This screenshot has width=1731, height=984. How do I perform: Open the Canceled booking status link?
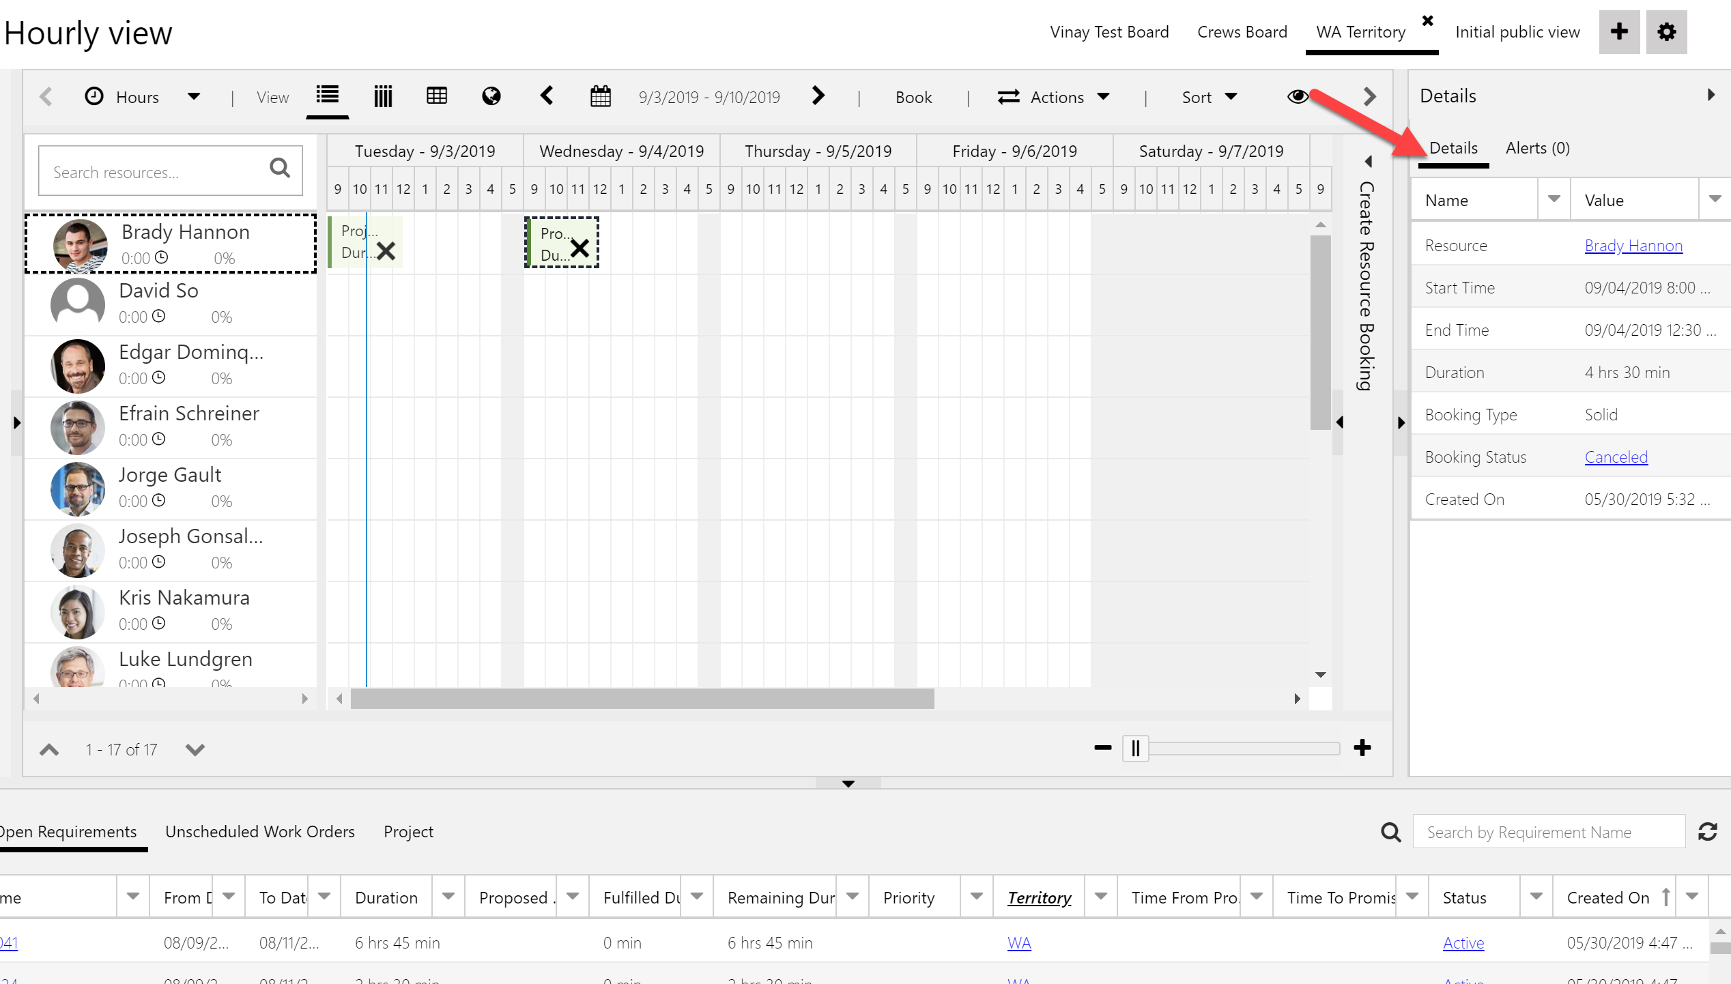(x=1616, y=457)
